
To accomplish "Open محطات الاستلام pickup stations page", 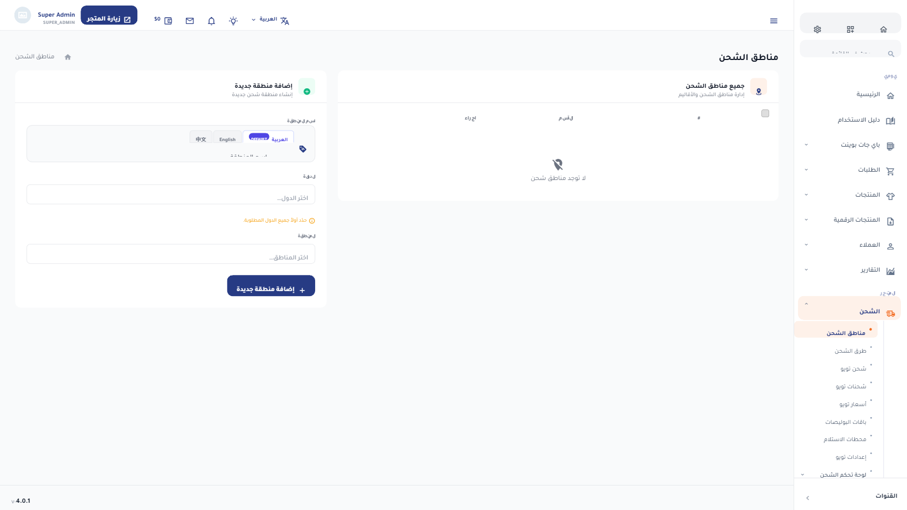I will pos(845,439).
